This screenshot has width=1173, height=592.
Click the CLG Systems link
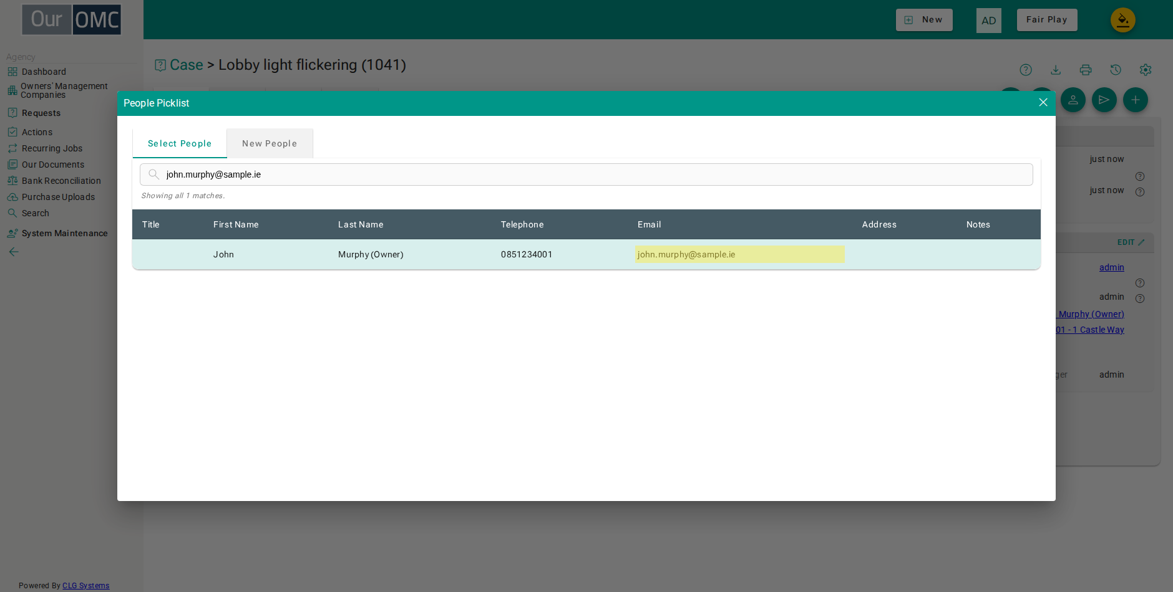85,586
